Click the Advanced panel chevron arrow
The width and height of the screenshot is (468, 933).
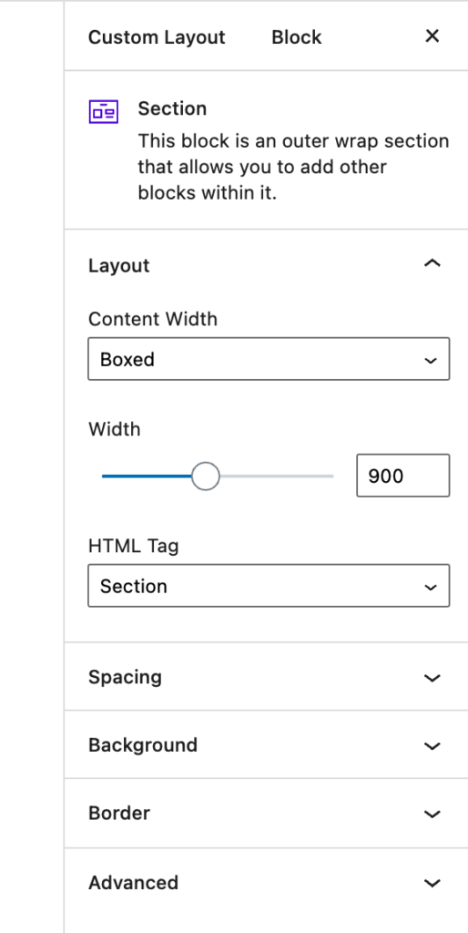[x=432, y=882]
